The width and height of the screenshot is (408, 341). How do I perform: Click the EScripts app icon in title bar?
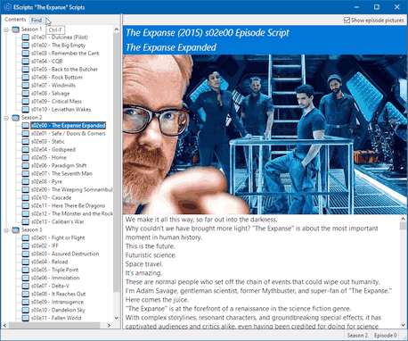click(x=8, y=7)
